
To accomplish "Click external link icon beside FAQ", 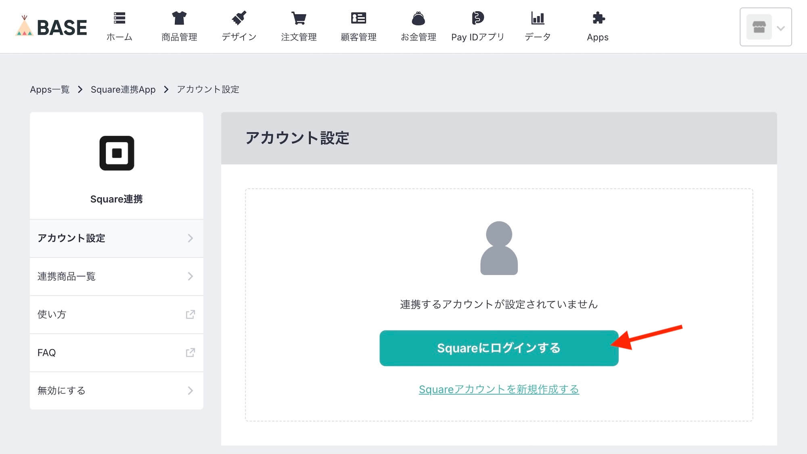I will coord(190,353).
